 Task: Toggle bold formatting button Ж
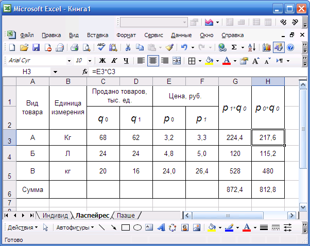click(x=101, y=61)
